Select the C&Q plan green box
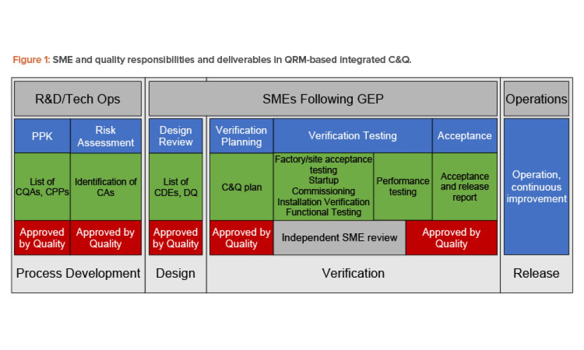584x350 pixels. (241, 187)
